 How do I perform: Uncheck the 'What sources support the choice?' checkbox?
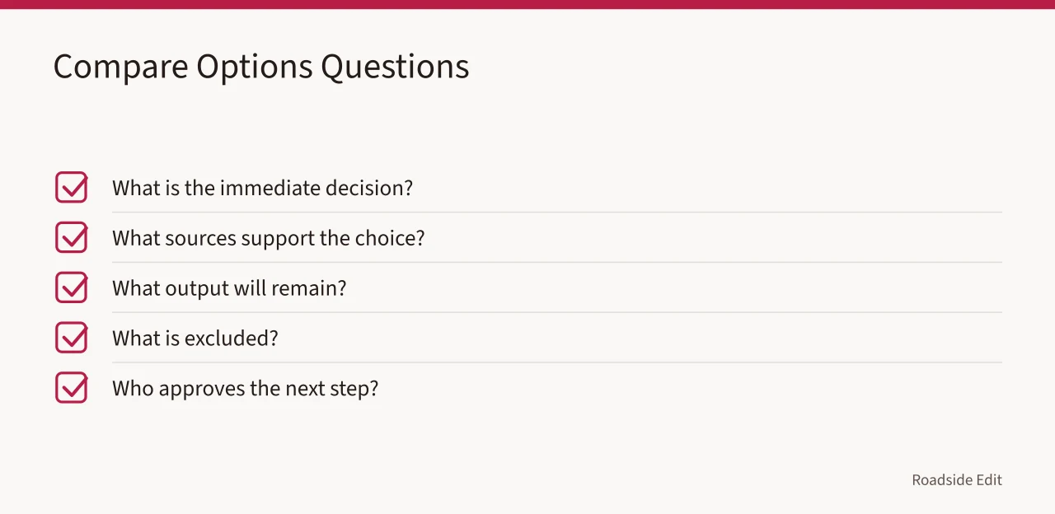(71, 237)
